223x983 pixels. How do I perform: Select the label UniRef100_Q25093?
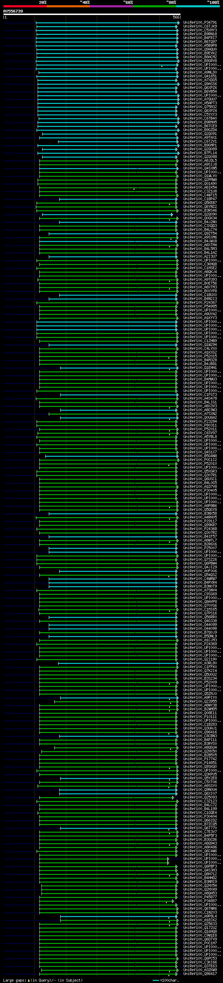[x=200, y=797]
